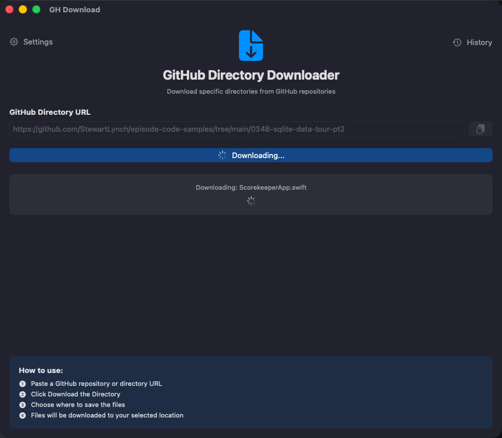The width and height of the screenshot is (502, 438).
Task: Click the Settings text label
Action: click(38, 42)
